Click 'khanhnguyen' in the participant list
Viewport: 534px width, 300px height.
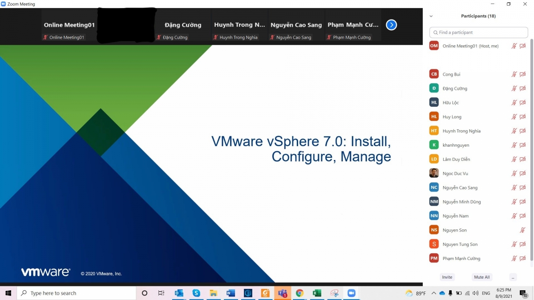pos(456,145)
